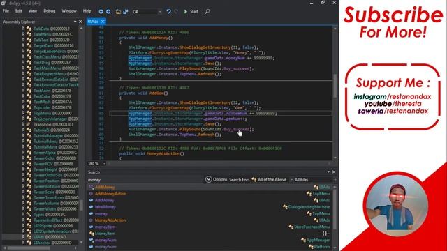The width and height of the screenshot is (447, 251).
Task: Click the search box containing money
Action: pos(145,180)
